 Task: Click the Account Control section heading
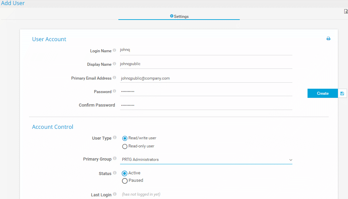[x=53, y=127]
